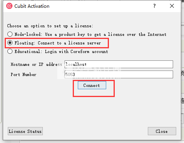The image size is (184, 143).
Task: Select the Floating license server radio button
Action: tap(10, 43)
